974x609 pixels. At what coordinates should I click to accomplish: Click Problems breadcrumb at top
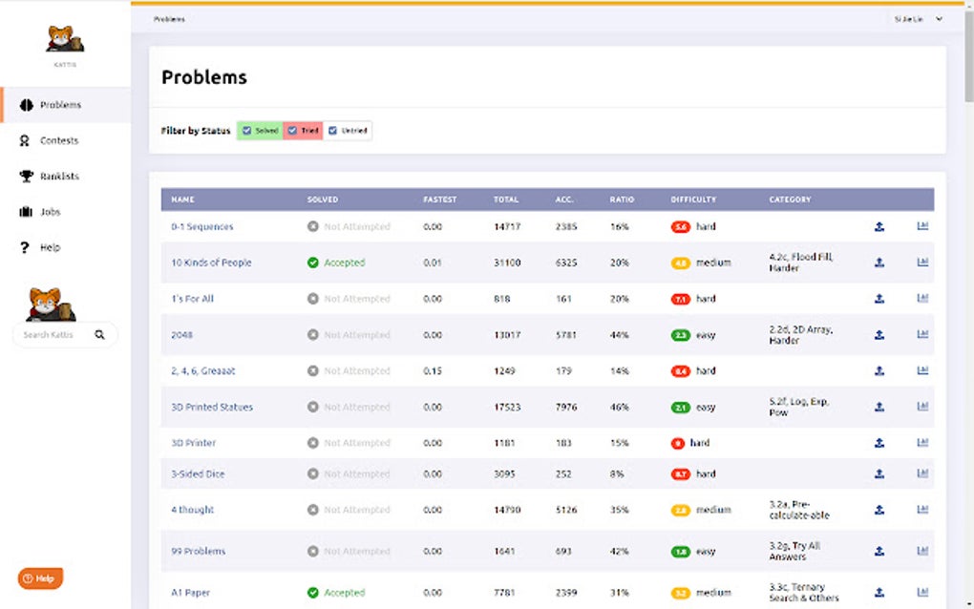click(x=169, y=19)
